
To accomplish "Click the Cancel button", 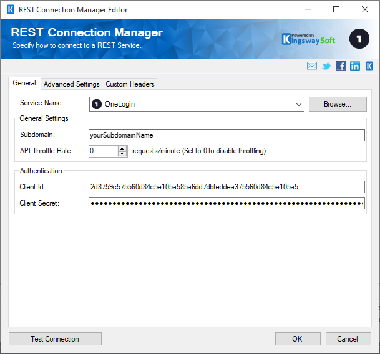I will point(348,339).
